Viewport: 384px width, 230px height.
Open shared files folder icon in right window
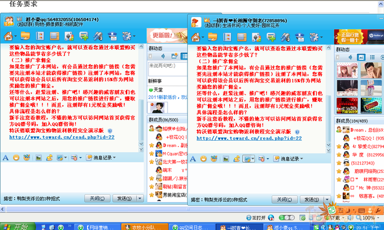point(212,37)
